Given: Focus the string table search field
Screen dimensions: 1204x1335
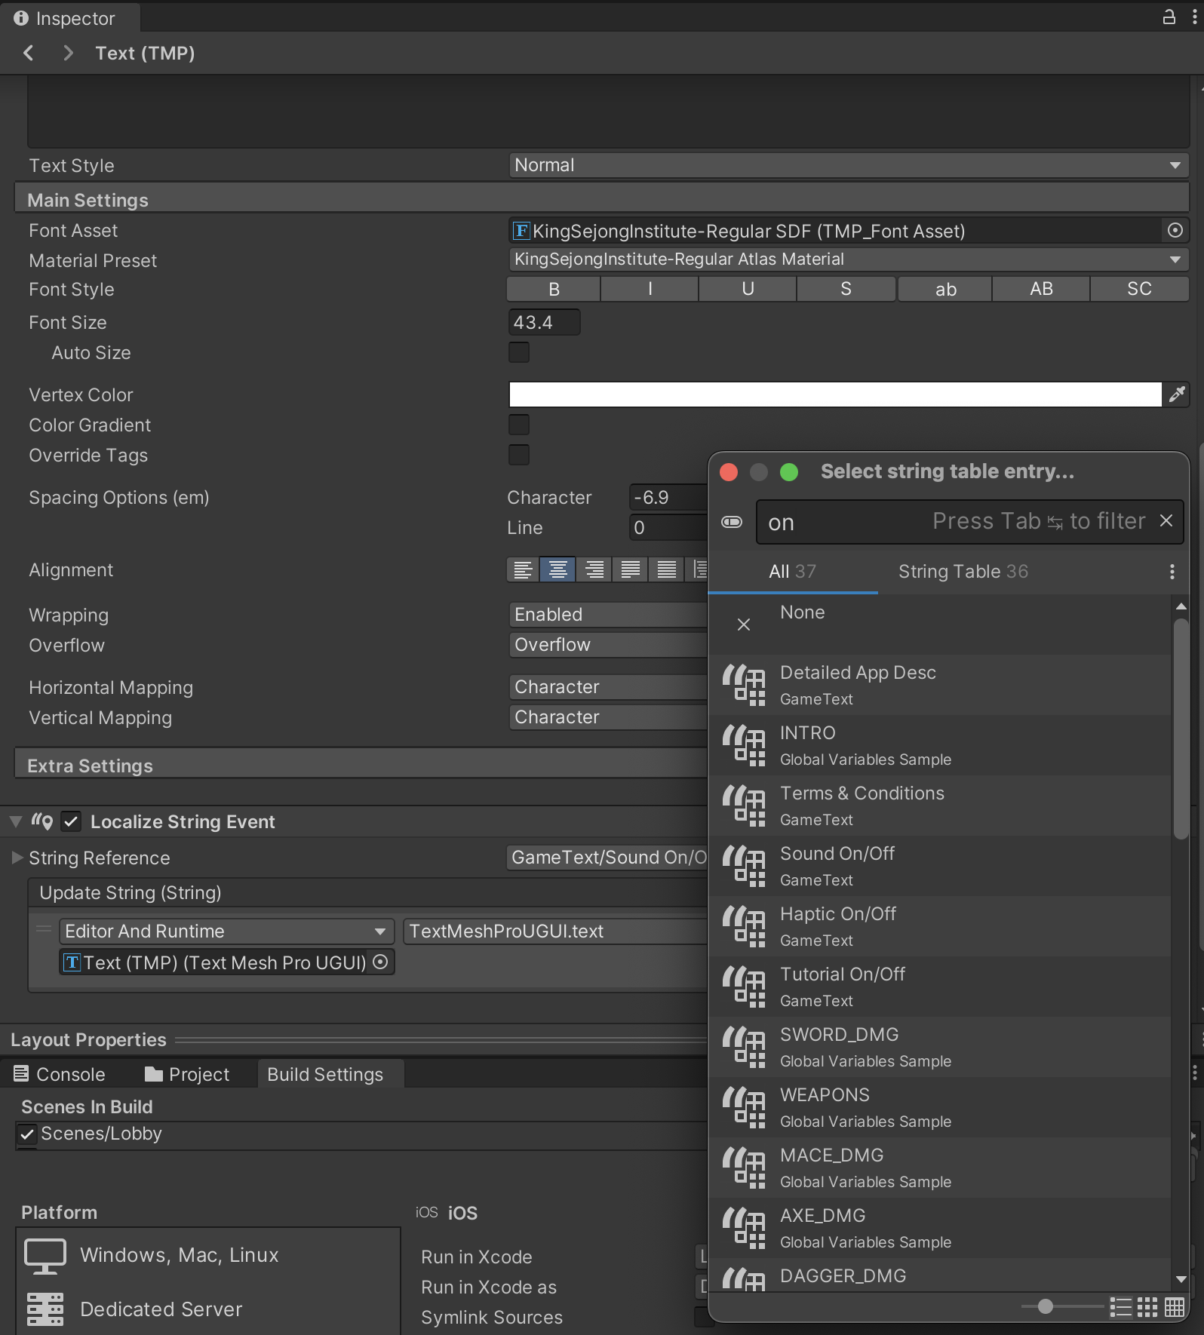Looking at the screenshot, I should pos(969,522).
